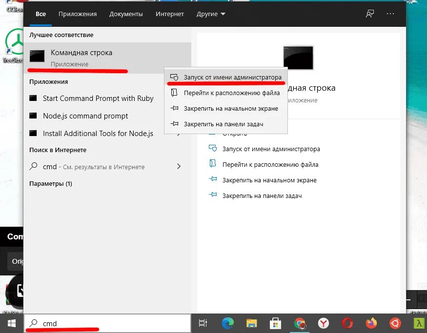The height and width of the screenshot is (333, 427).
Task: Click the large Command Prompt preview icon
Action: (x=298, y=58)
